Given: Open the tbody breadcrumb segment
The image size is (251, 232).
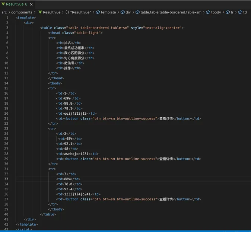Looking at the screenshot, I should (216, 12).
